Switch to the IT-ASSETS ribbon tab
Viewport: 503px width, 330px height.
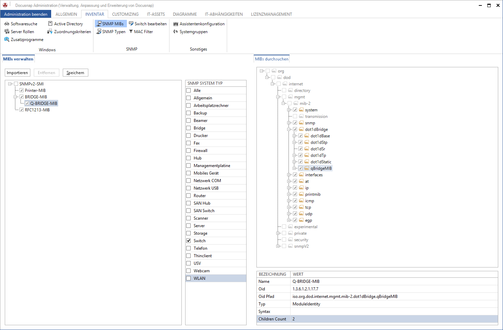coord(156,14)
